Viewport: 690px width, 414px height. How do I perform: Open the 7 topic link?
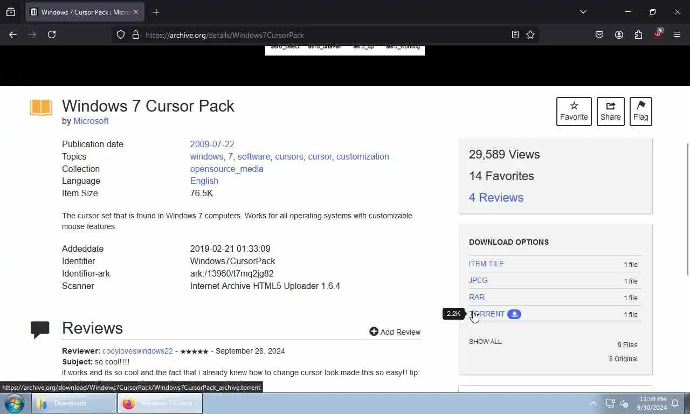[x=230, y=156]
